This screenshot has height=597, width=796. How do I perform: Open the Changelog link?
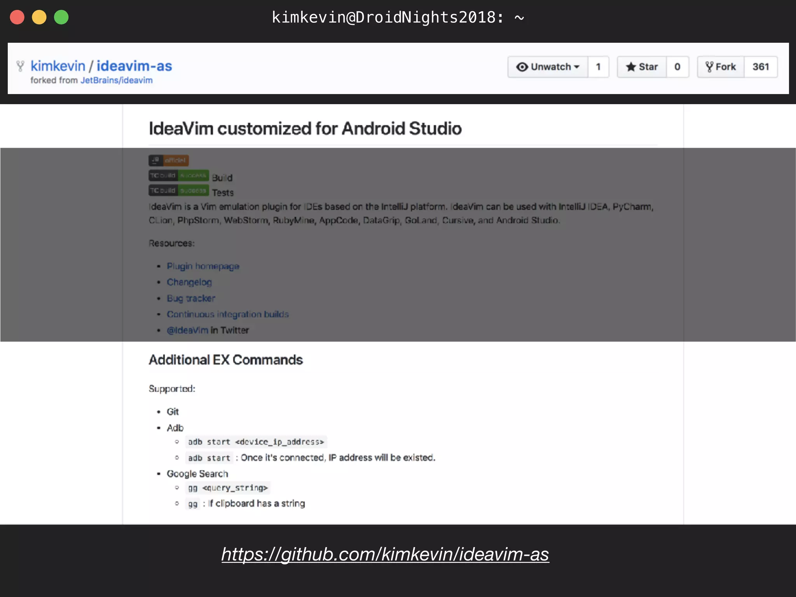[189, 282]
